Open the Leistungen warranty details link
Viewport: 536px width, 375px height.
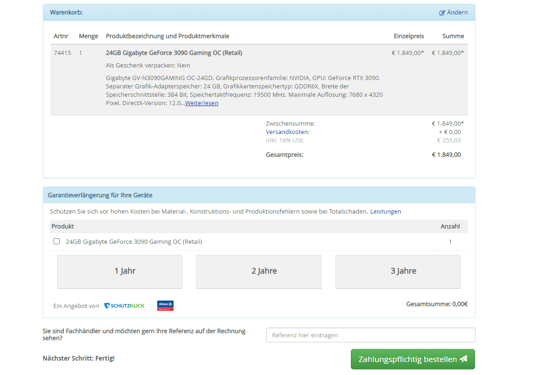pyautogui.click(x=386, y=211)
